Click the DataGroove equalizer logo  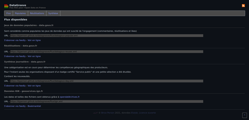(x=6, y=6)
